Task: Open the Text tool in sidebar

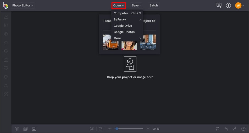Action: click(6, 86)
